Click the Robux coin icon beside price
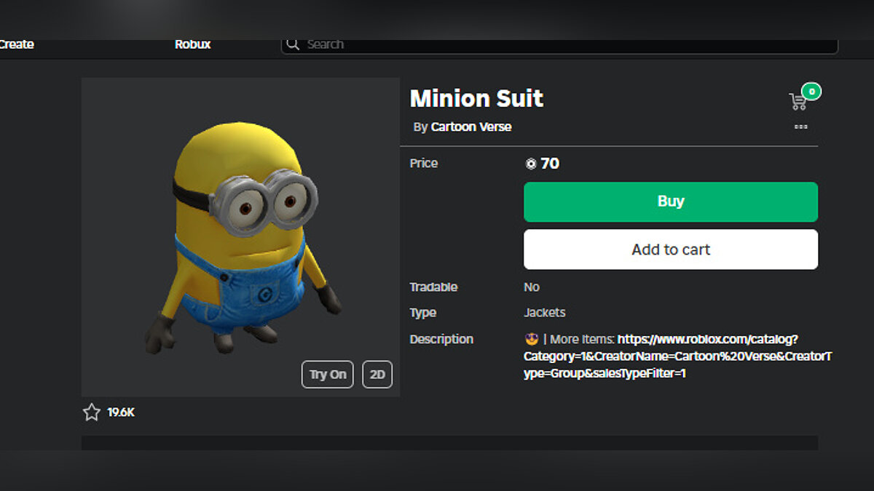874x491 pixels. coord(530,164)
